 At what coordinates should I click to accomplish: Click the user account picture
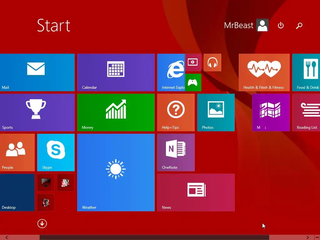(262, 25)
